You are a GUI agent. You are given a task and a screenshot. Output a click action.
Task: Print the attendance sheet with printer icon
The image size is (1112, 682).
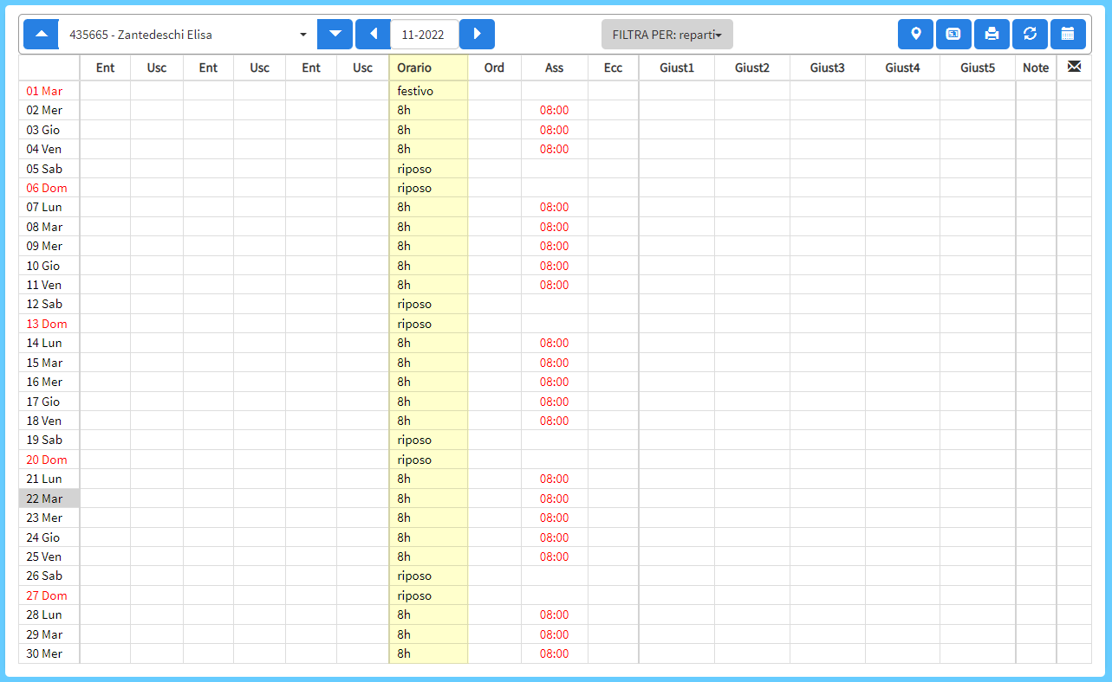point(992,34)
